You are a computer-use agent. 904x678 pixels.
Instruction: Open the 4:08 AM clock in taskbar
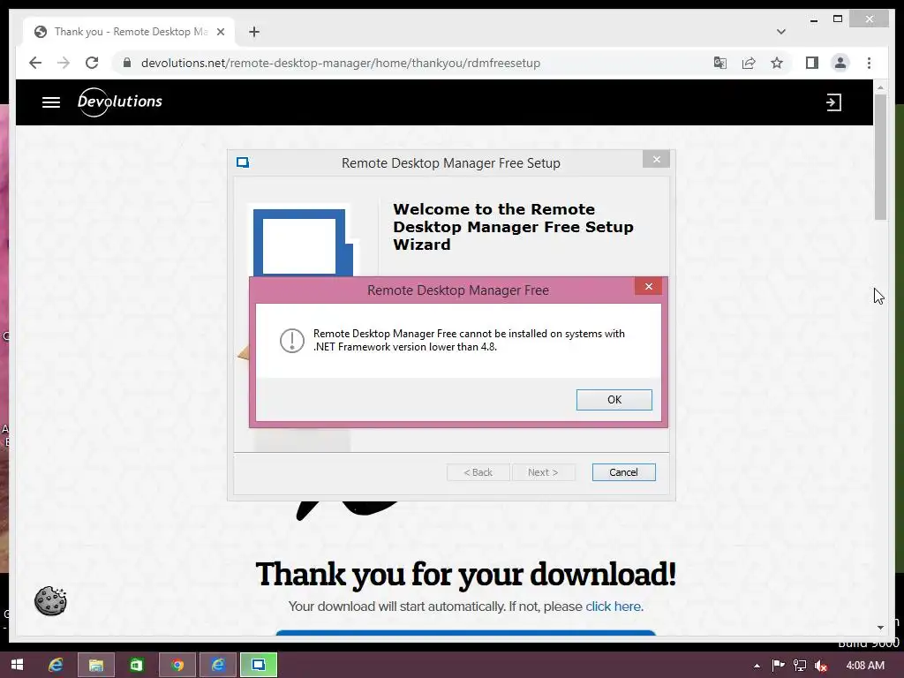click(865, 666)
